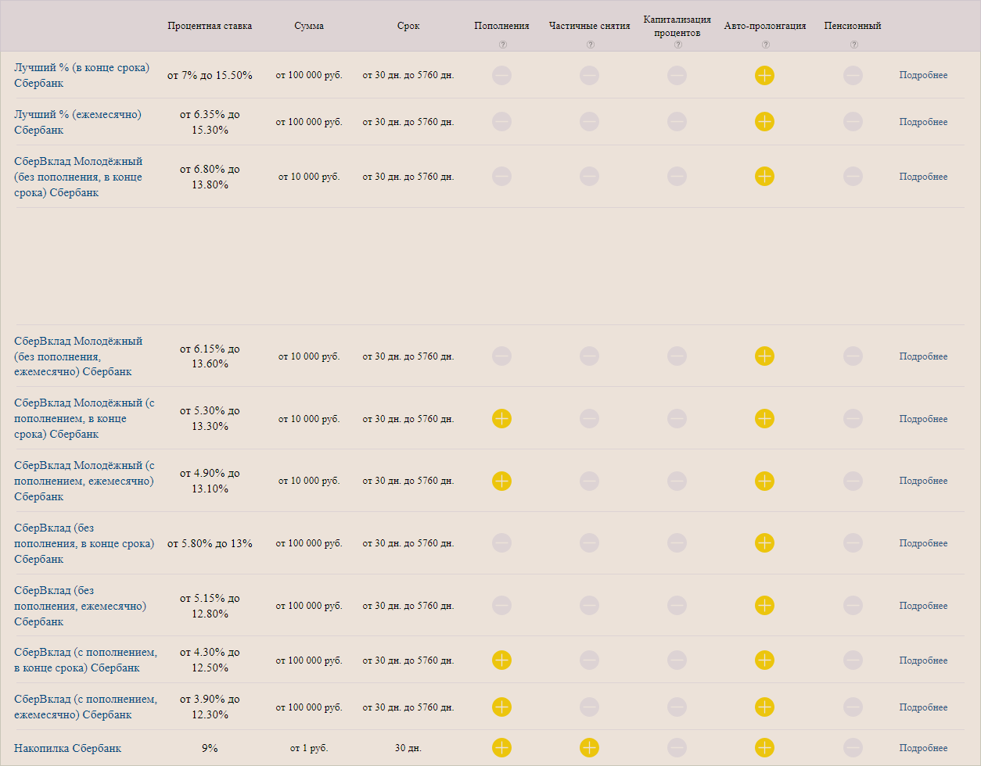Click grey Пополнения minus in Лучший % (в конце срока) row
The width and height of the screenshot is (981, 766).
501,75
